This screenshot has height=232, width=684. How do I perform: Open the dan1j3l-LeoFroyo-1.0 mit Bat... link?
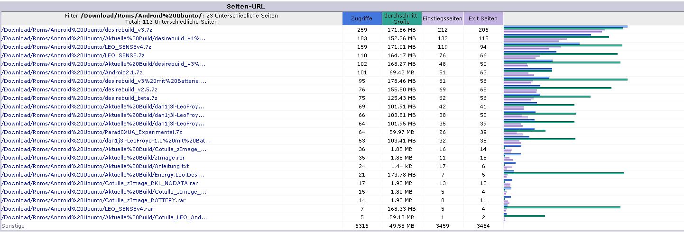pos(106,141)
